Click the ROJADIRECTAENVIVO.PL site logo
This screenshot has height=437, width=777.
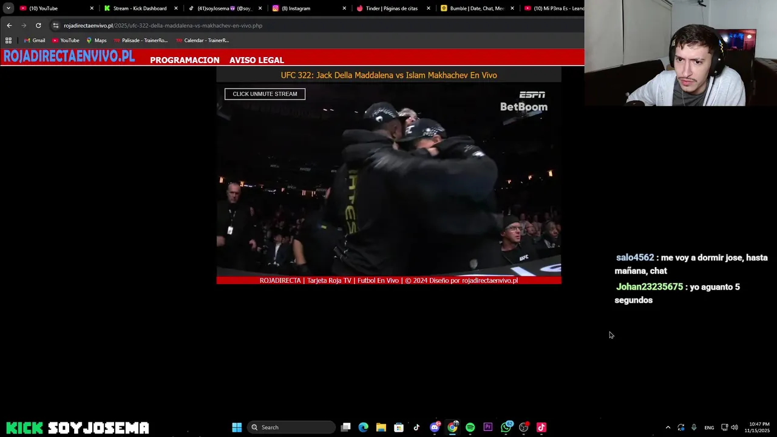pyautogui.click(x=69, y=56)
